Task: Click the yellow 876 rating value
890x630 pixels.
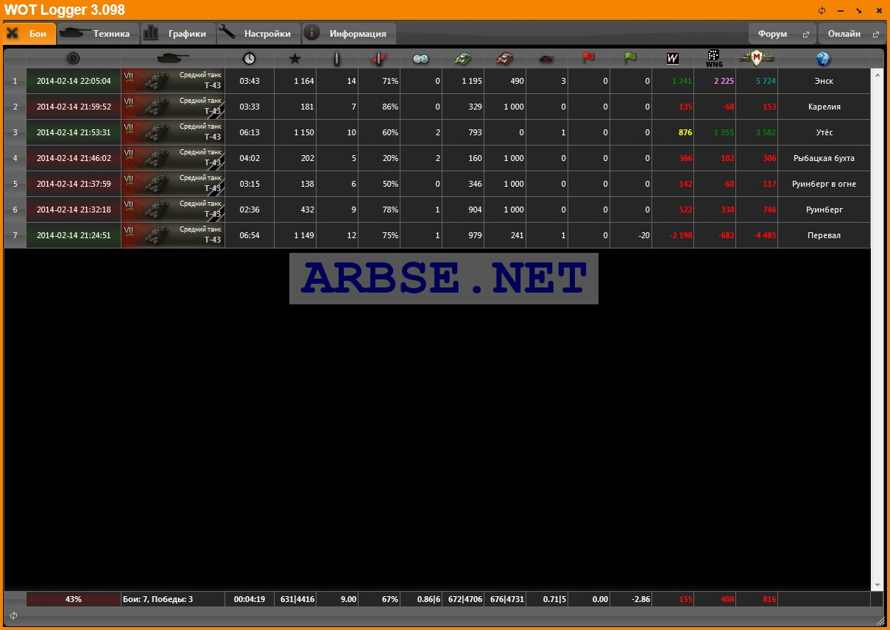Action: [x=673, y=132]
